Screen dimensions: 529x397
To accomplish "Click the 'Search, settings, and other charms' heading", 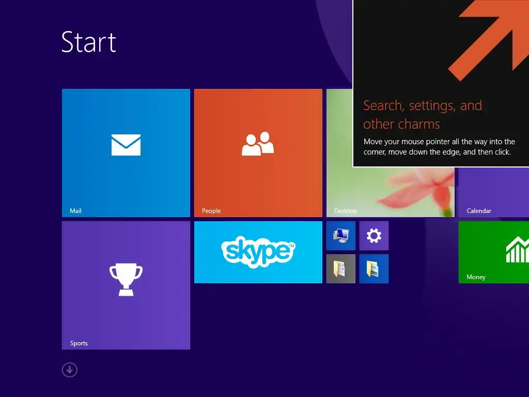I will 423,115.
